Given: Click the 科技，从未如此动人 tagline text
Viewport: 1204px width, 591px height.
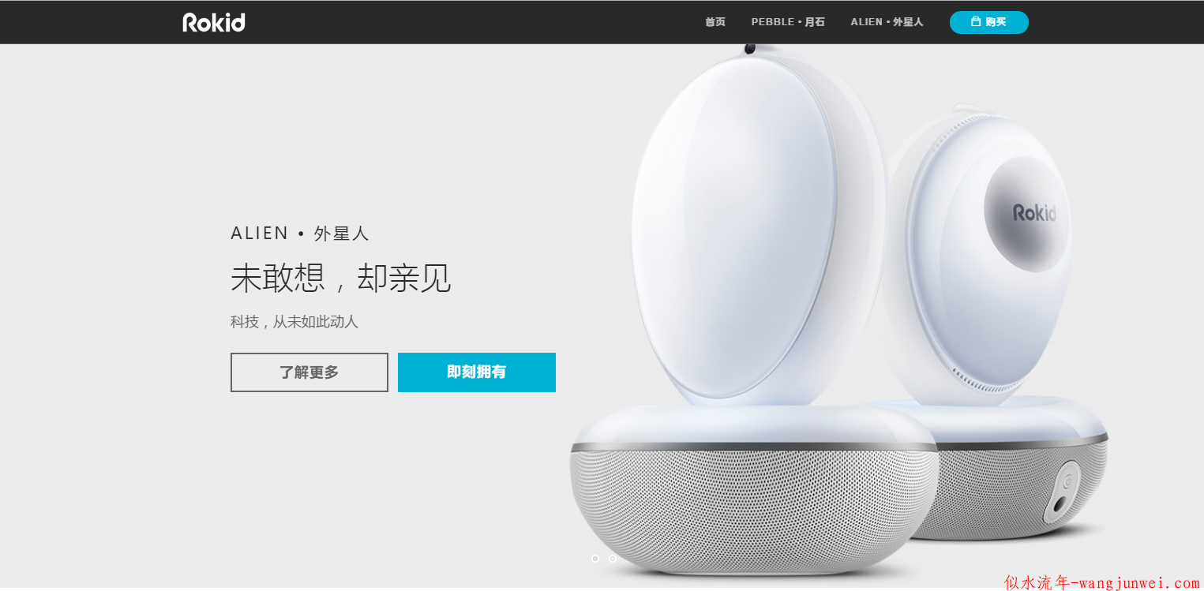Looking at the screenshot, I should click(294, 322).
